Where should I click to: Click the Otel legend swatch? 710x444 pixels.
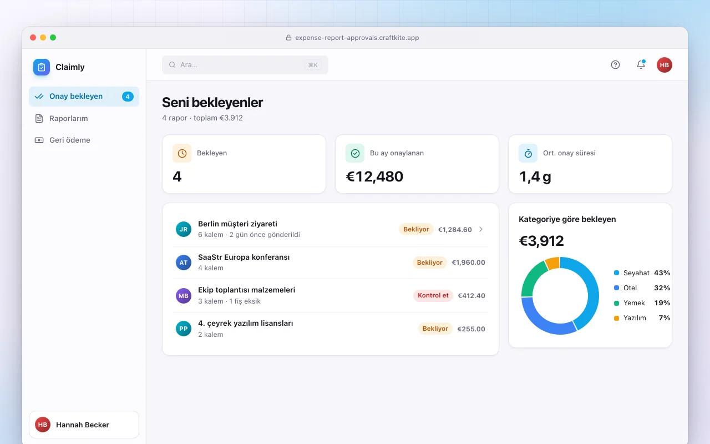coord(616,288)
